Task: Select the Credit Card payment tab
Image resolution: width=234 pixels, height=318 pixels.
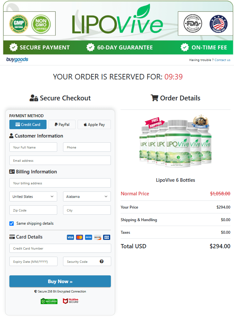Action: [28, 124]
